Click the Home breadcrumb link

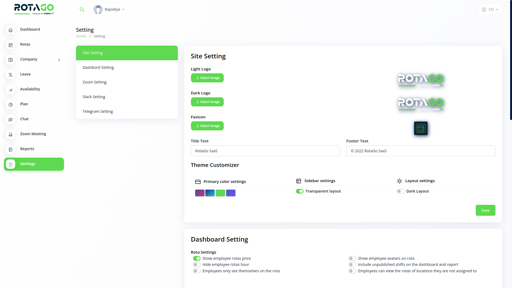(81, 36)
